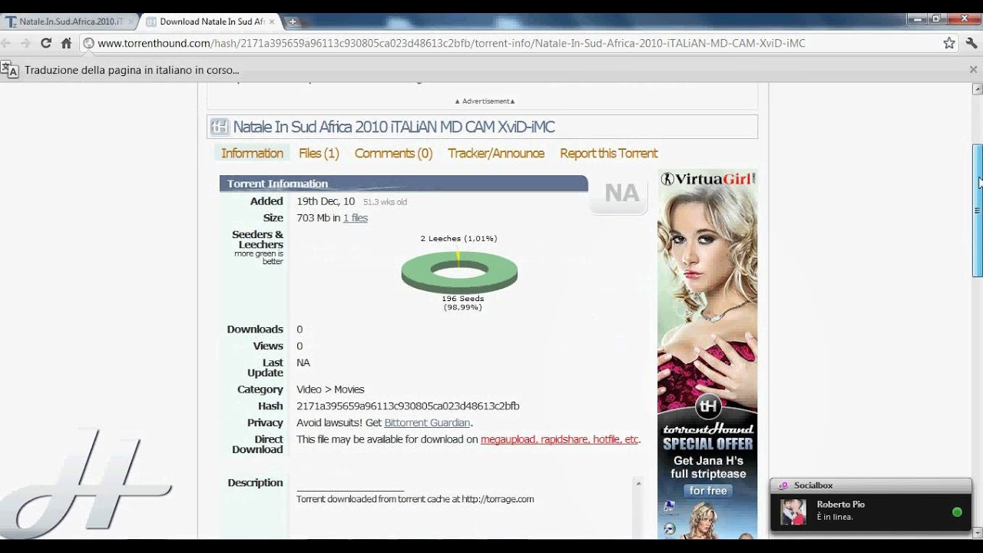Close the Download Natale In Sud Africa tab

[271, 22]
